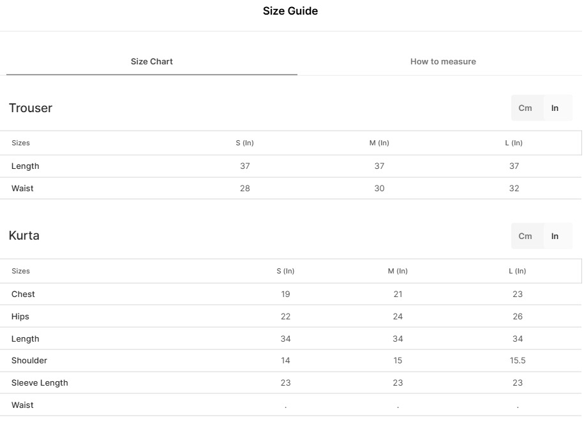584x436 pixels.
Task: Select In units for Kurta
Action: [555, 236]
